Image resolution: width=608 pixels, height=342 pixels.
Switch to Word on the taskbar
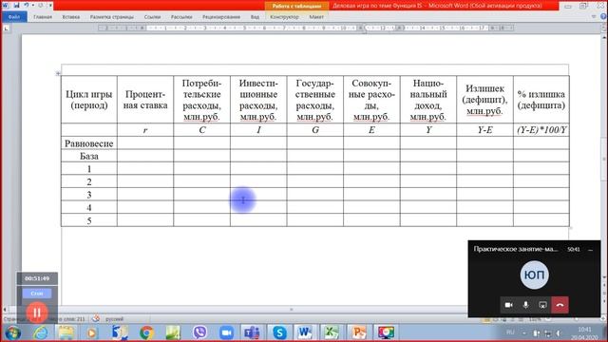(305, 332)
